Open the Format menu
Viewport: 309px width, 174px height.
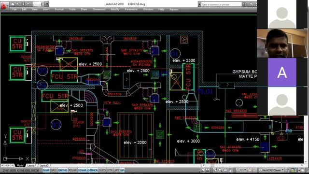pyautogui.click(x=59, y=9)
